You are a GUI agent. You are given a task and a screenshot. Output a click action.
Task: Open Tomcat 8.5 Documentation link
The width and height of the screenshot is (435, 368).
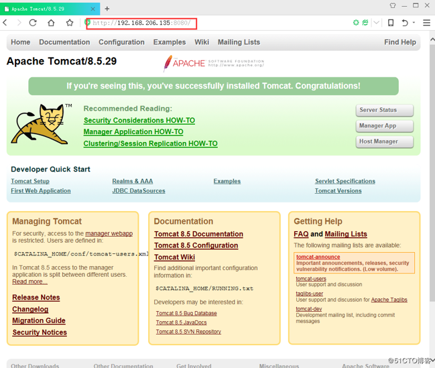(198, 234)
